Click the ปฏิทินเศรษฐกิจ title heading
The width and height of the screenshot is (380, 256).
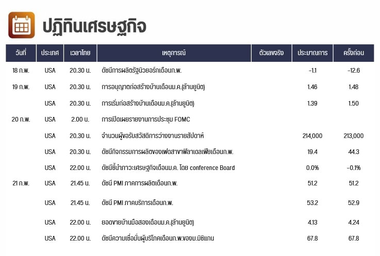pos(94,25)
